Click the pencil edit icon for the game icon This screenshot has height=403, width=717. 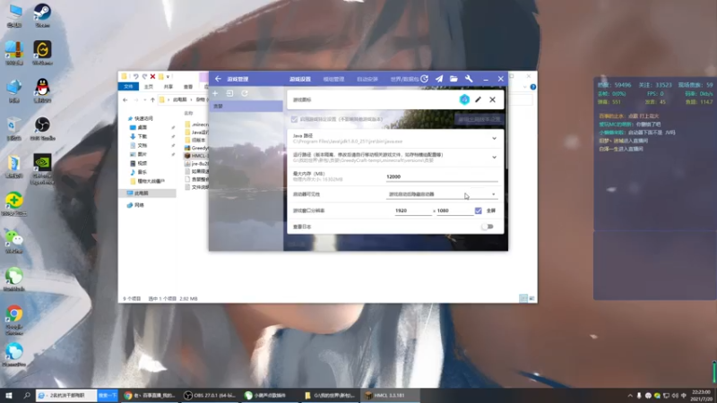479,99
